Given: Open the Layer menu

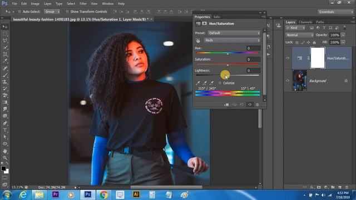Looking at the screenshot, I should 47,4.
